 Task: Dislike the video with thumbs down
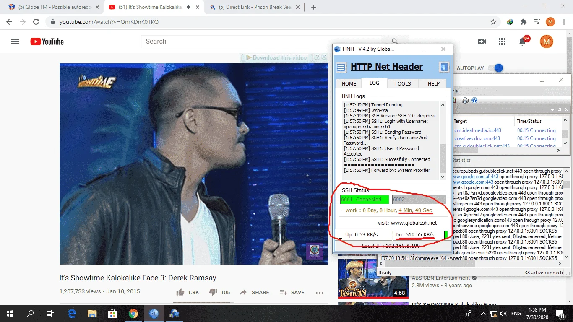pyautogui.click(x=213, y=292)
